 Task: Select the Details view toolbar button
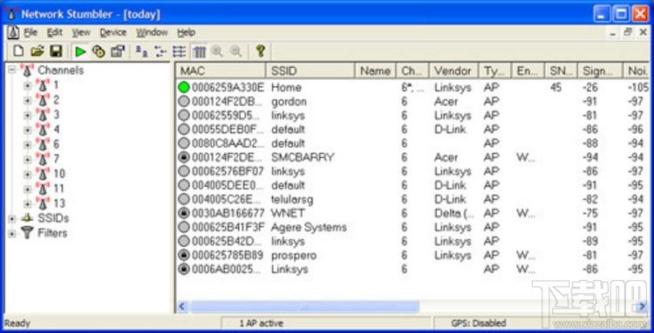[200, 51]
